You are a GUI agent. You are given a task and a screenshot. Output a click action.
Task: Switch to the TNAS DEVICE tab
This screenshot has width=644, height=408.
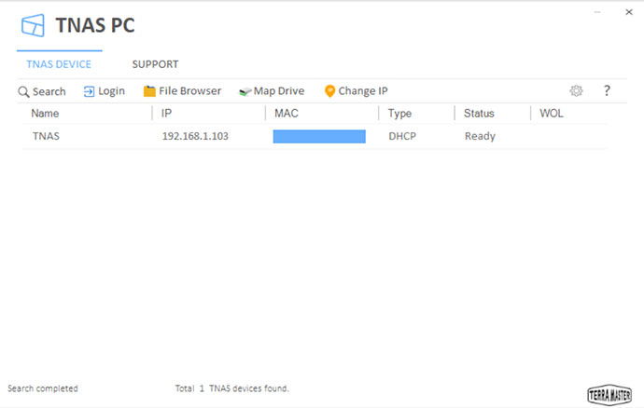click(x=59, y=64)
